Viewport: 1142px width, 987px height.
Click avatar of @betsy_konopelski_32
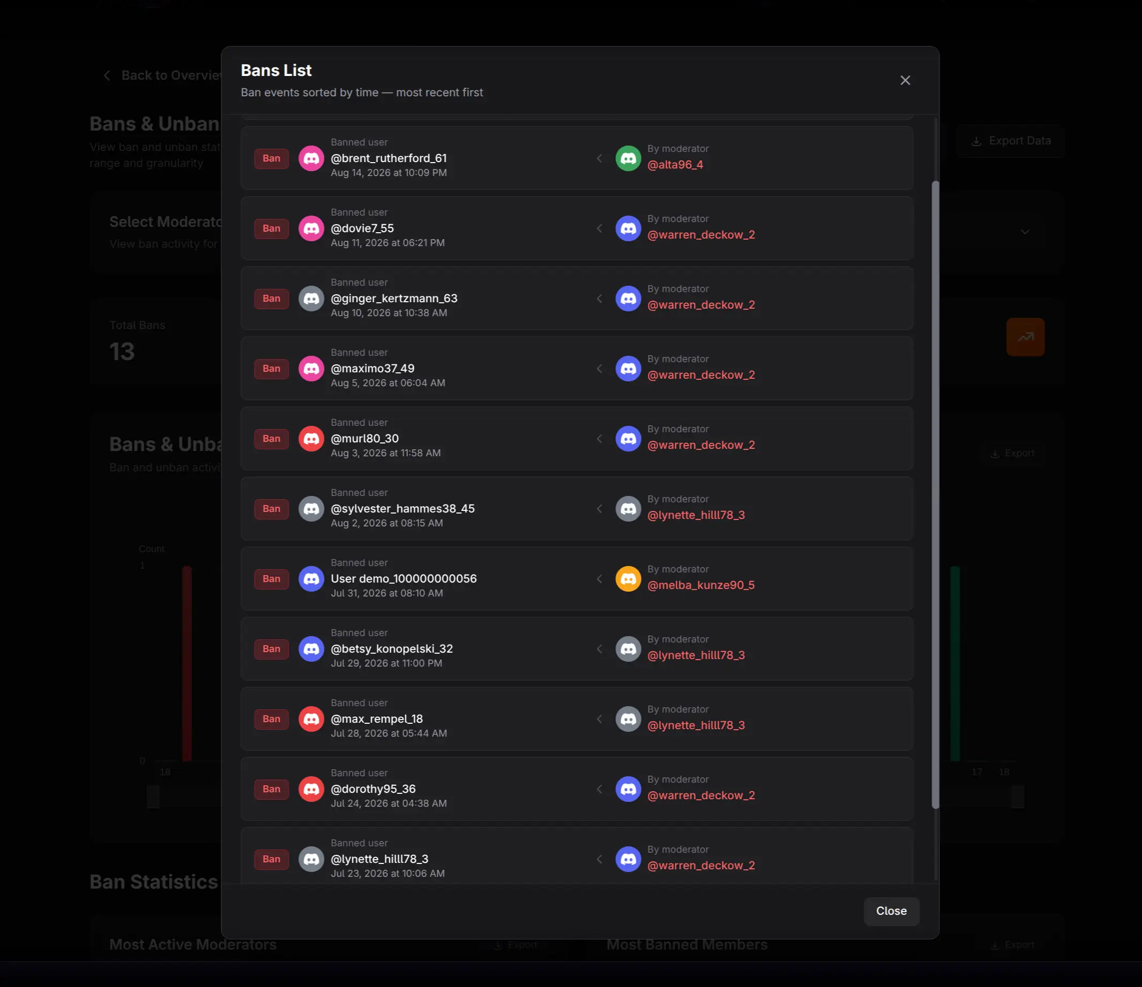311,648
